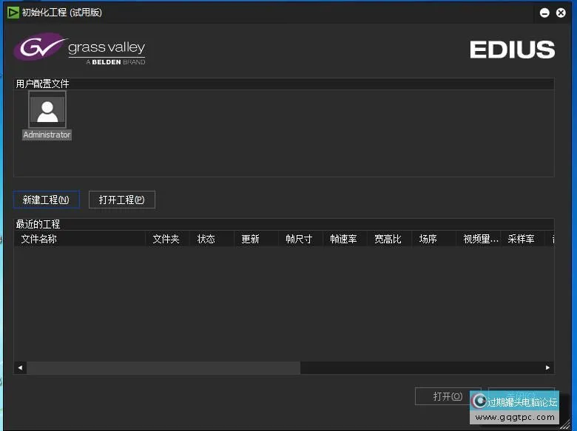Click the 采样率 column header

pyautogui.click(x=523, y=239)
